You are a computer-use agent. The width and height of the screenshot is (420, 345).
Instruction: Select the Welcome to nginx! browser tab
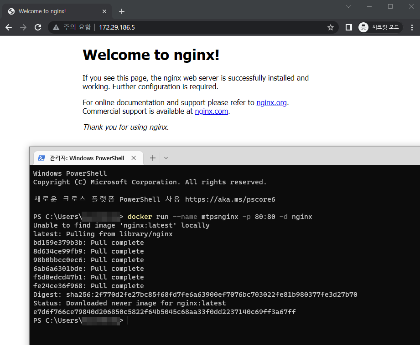pyautogui.click(x=57, y=11)
